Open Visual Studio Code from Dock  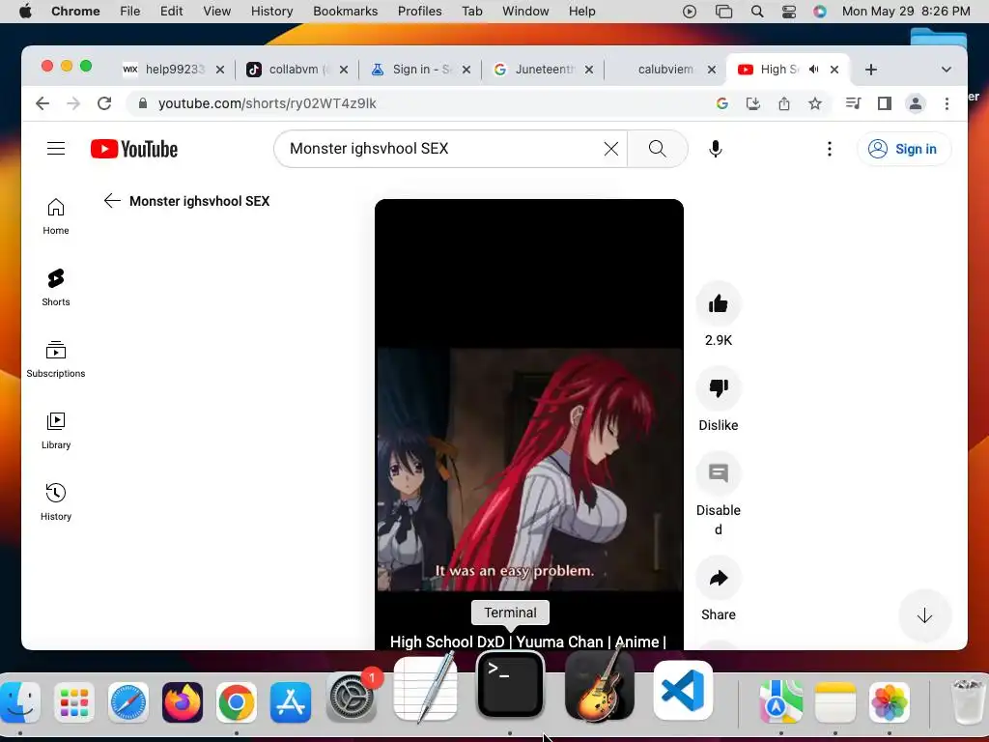683,690
